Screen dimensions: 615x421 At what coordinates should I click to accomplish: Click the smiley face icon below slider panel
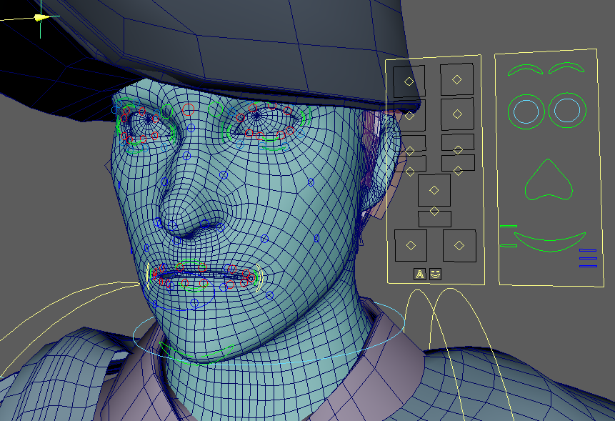pyautogui.click(x=435, y=273)
